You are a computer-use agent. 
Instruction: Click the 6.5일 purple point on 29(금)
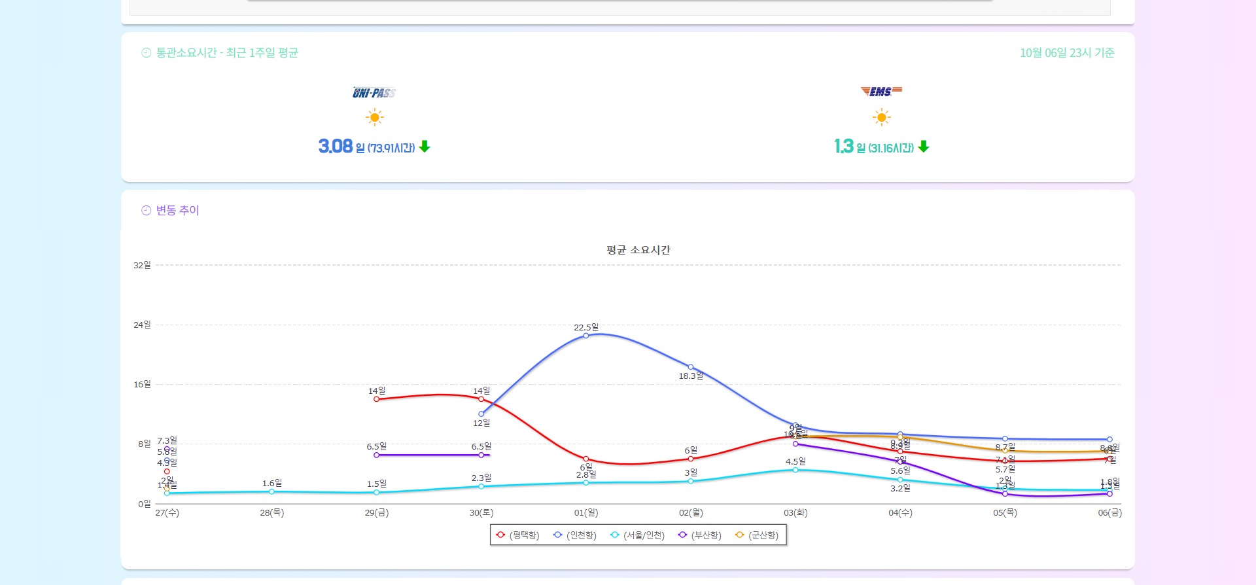[x=376, y=455]
